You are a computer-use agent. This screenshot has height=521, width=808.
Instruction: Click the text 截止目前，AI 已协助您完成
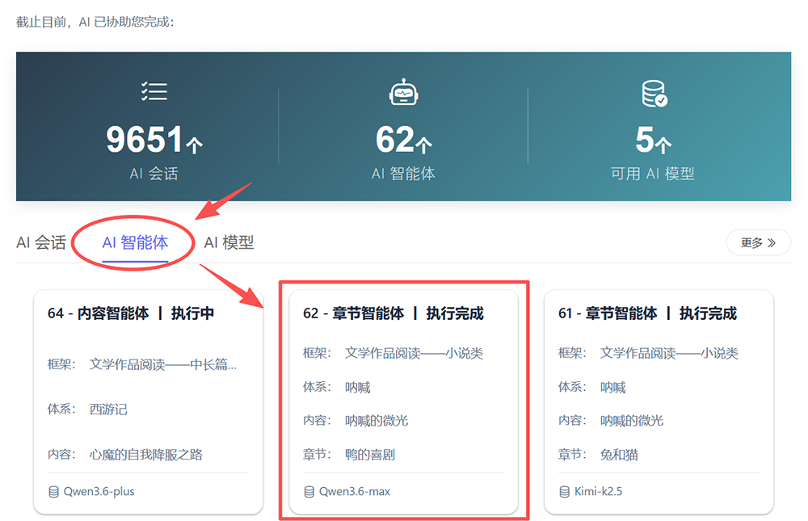95,22
